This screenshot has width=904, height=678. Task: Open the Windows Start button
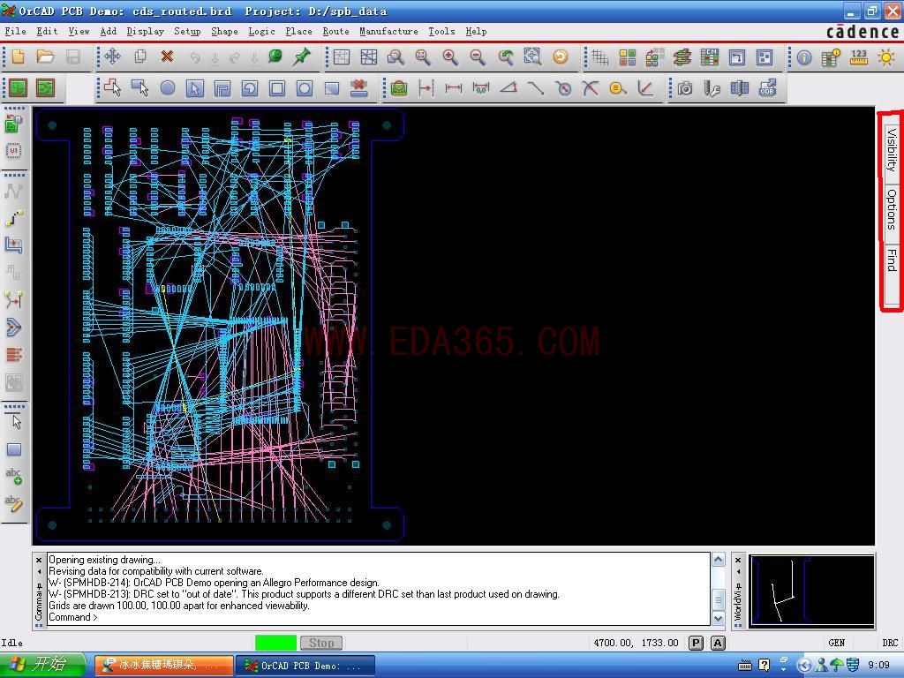42,666
